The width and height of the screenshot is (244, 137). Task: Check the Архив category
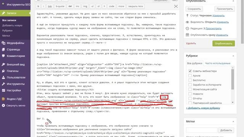tap(190, 76)
